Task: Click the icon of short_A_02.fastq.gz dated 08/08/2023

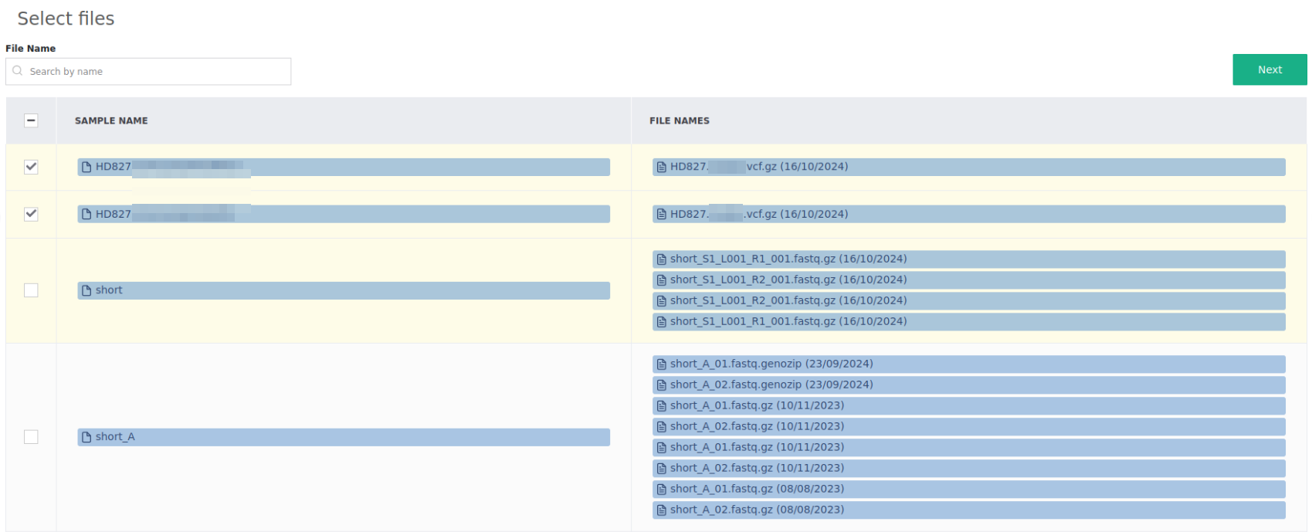Action: click(x=661, y=510)
